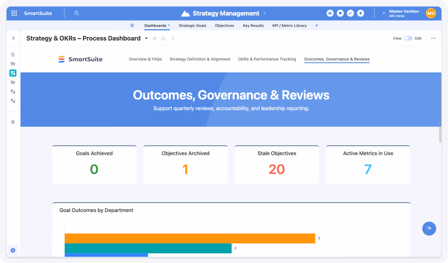The image size is (448, 263).
Task: Click the Mladen Vachkov account name
Action: tap(404, 11)
